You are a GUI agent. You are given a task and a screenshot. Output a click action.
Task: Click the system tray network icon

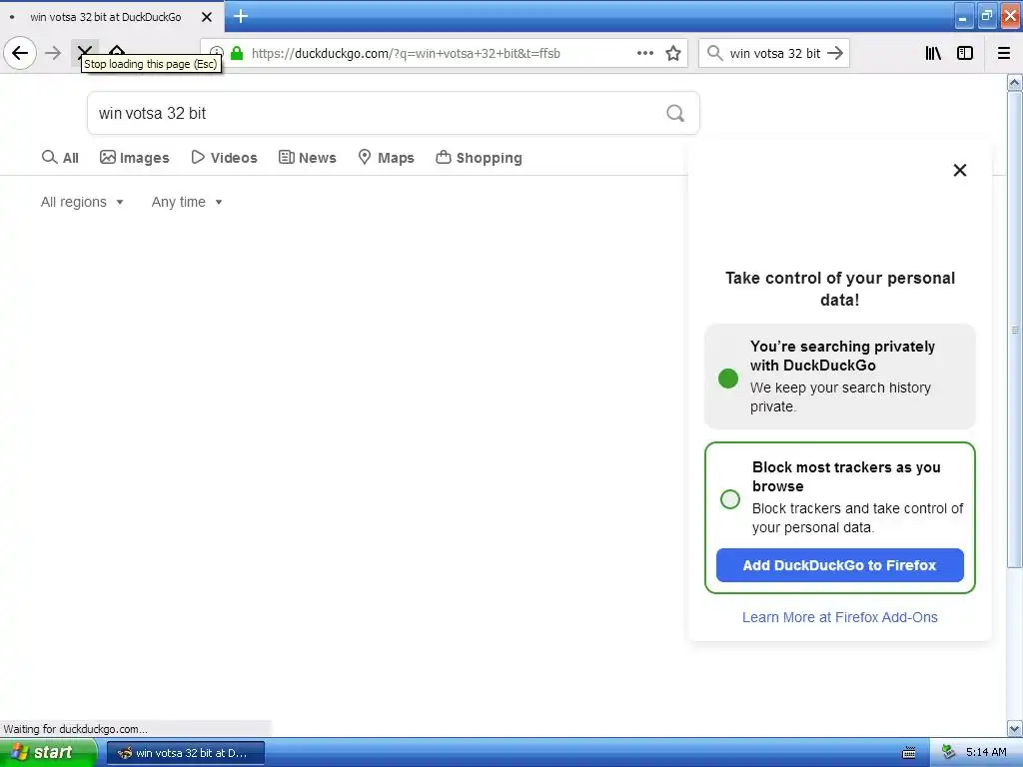(x=949, y=753)
